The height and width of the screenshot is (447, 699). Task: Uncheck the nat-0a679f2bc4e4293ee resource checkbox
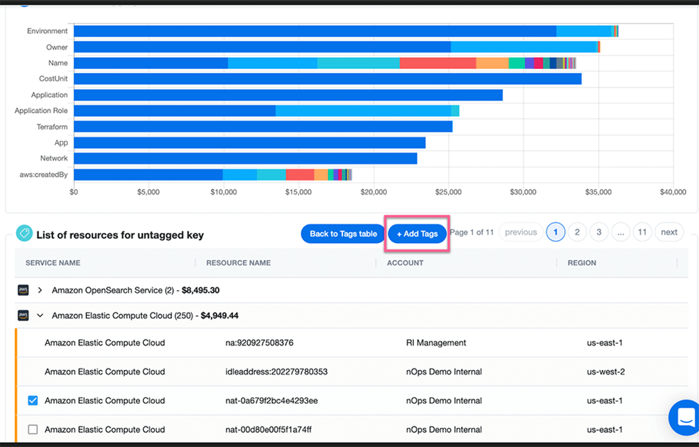click(x=33, y=400)
